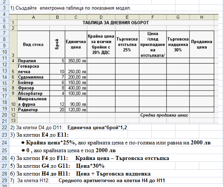Click column header D in the embedded table

[x=101, y=17]
